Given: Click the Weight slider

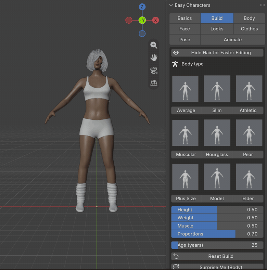Looking at the screenshot, I should pyautogui.click(x=217, y=218).
